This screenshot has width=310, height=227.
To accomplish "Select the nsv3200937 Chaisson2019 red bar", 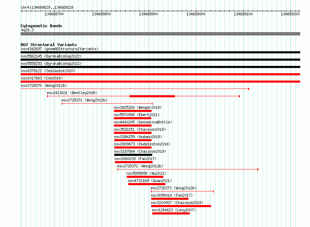I will click(x=181, y=206).
